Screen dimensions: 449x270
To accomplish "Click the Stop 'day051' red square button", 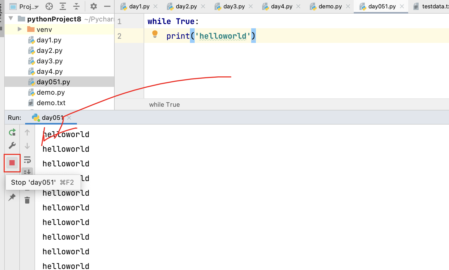I will [x=12, y=163].
